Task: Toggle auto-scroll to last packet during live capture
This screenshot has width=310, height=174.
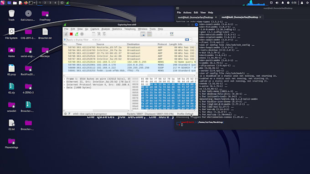Action: point(143,34)
